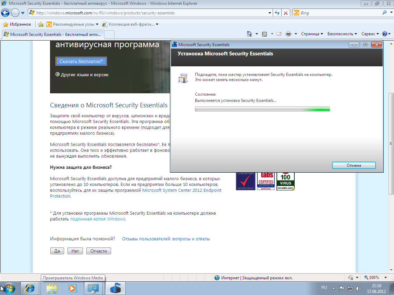Image resolution: width=394 pixels, height=295 pixels.
Task: Open the Избранное favorites button
Action: (x=17, y=24)
